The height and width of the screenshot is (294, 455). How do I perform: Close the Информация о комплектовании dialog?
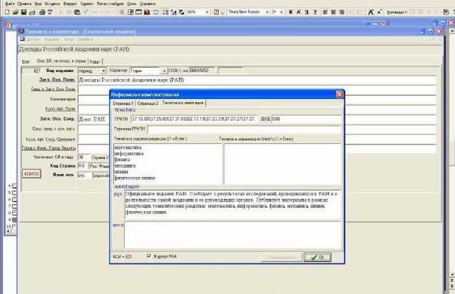pos(339,94)
